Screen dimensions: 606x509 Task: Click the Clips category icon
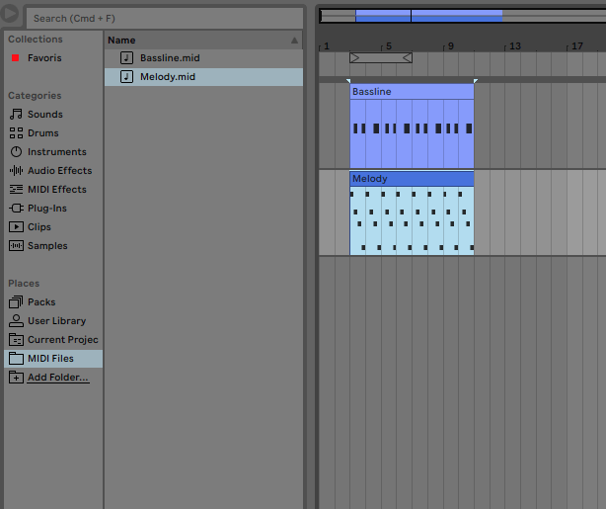tap(16, 226)
